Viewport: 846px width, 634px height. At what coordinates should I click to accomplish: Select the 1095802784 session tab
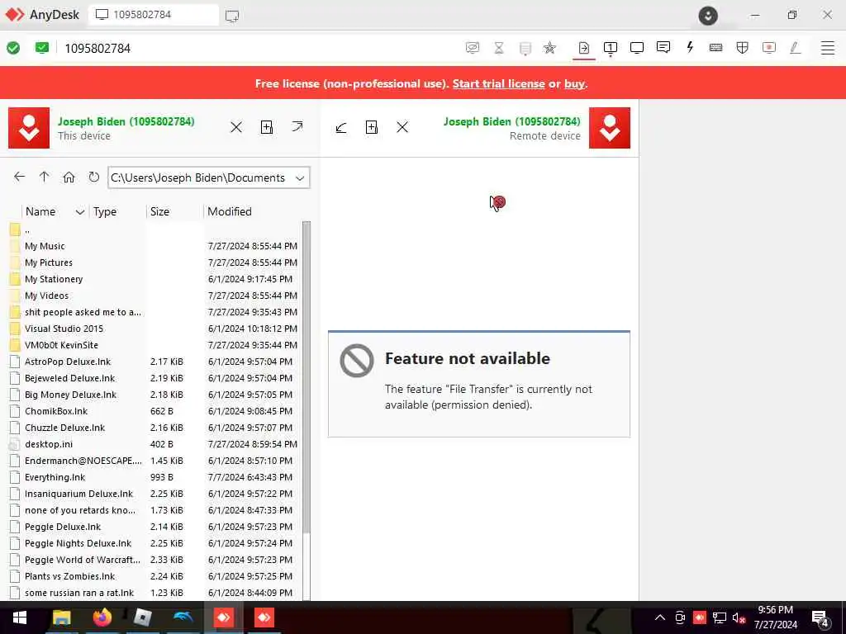click(154, 15)
